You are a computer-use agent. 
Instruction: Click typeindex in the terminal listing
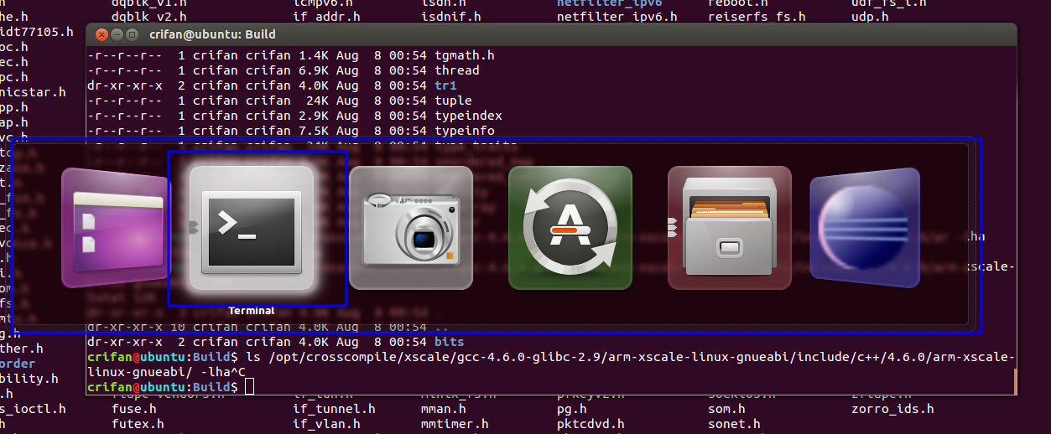click(x=468, y=116)
